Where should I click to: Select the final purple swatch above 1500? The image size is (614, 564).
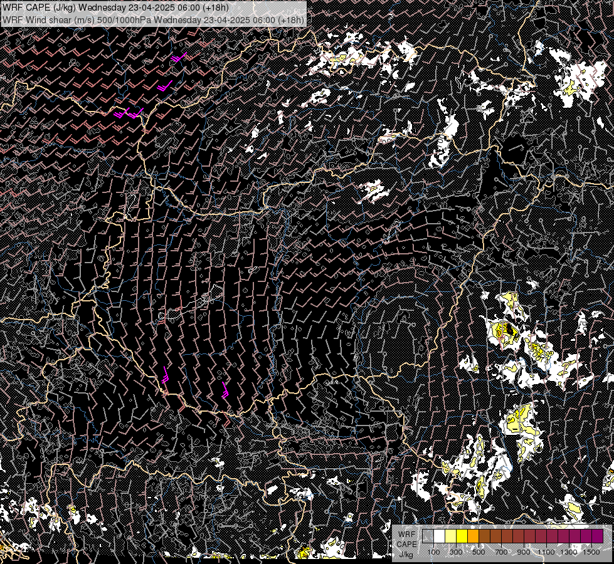click(597, 536)
